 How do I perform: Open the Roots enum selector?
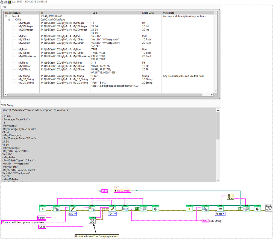(220, 214)
